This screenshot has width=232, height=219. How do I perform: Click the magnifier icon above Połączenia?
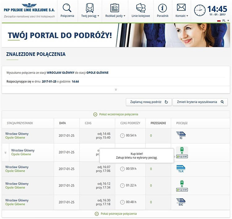coord(67,7)
